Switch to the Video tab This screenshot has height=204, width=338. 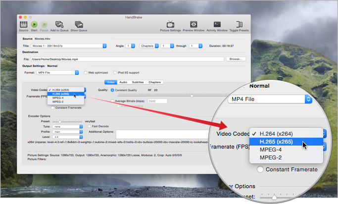(x=111, y=82)
